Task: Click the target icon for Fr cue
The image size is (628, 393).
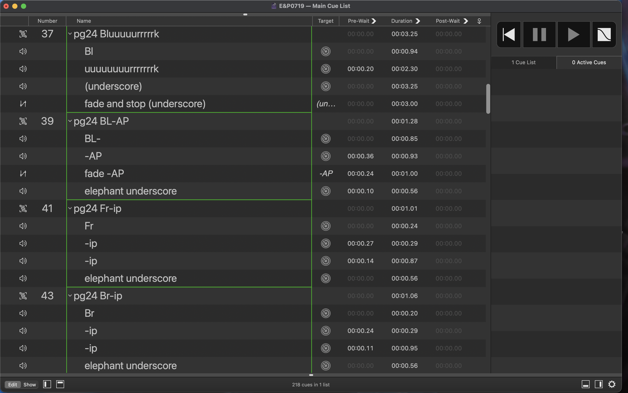Action: click(326, 226)
